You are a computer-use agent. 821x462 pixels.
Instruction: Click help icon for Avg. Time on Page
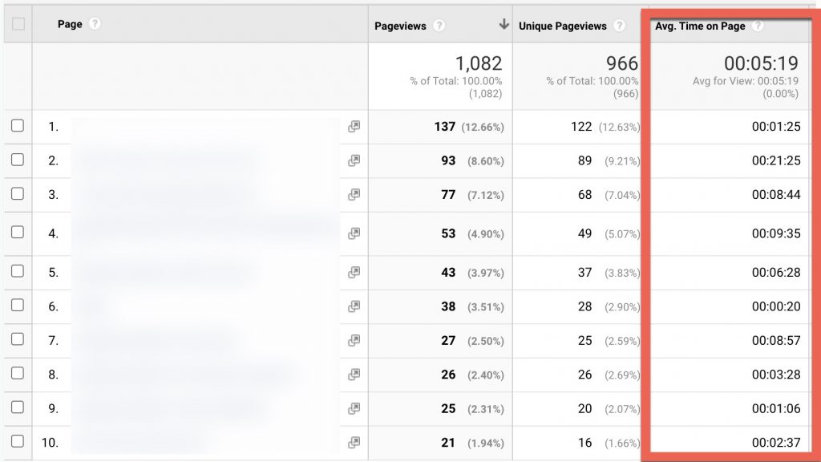tap(758, 26)
